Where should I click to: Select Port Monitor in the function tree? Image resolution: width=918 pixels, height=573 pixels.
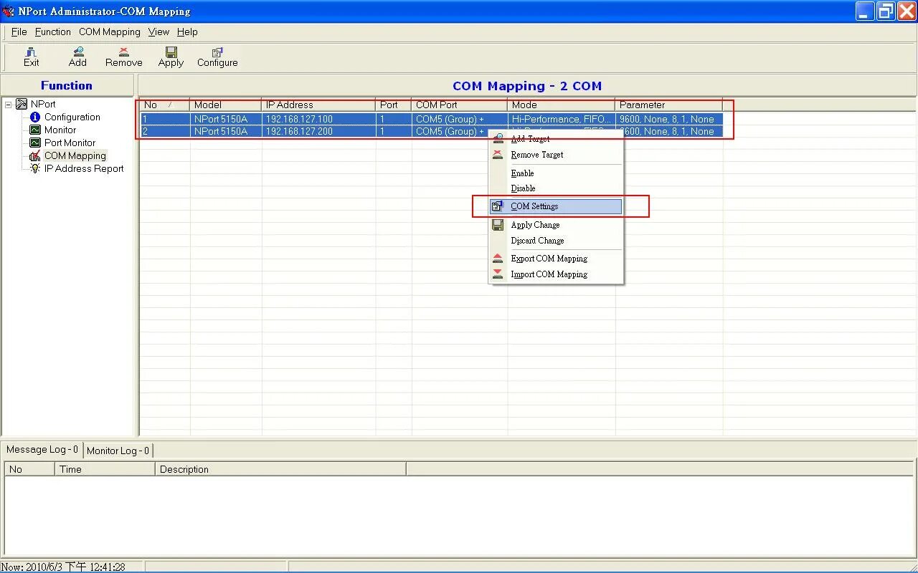click(x=70, y=143)
